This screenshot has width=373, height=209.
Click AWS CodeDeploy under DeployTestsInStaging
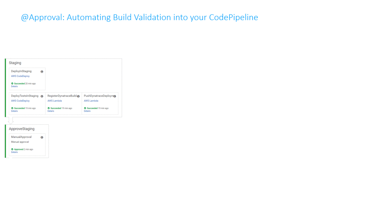tap(20, 101)
